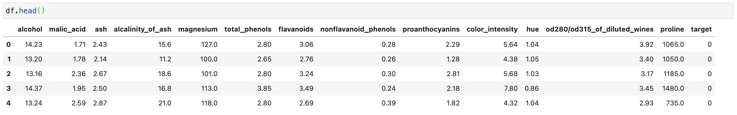Click the od280/od315_of_diluted_wines column header
The height and width of the screenshot is (115, 737).
click(599, 29)
